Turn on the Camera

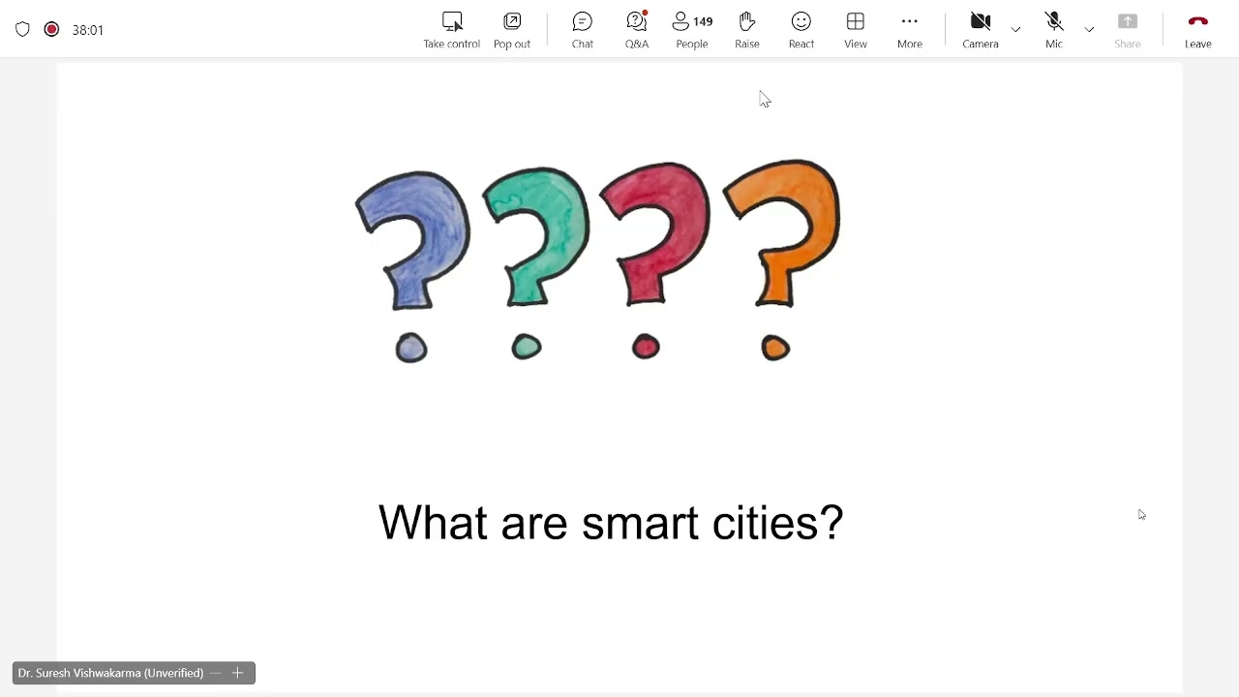pyautogui.click(x=981, y=30)
